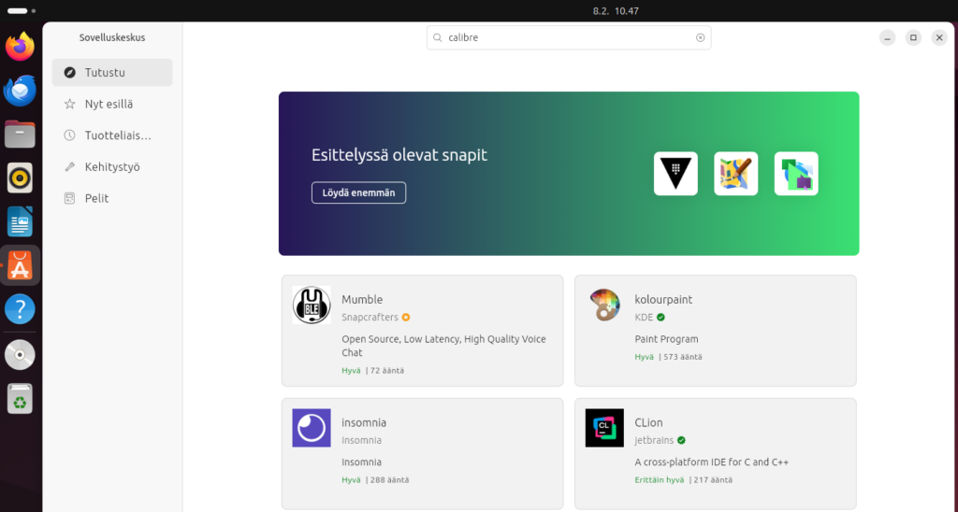Click the insomnia purple app icon

312,428
